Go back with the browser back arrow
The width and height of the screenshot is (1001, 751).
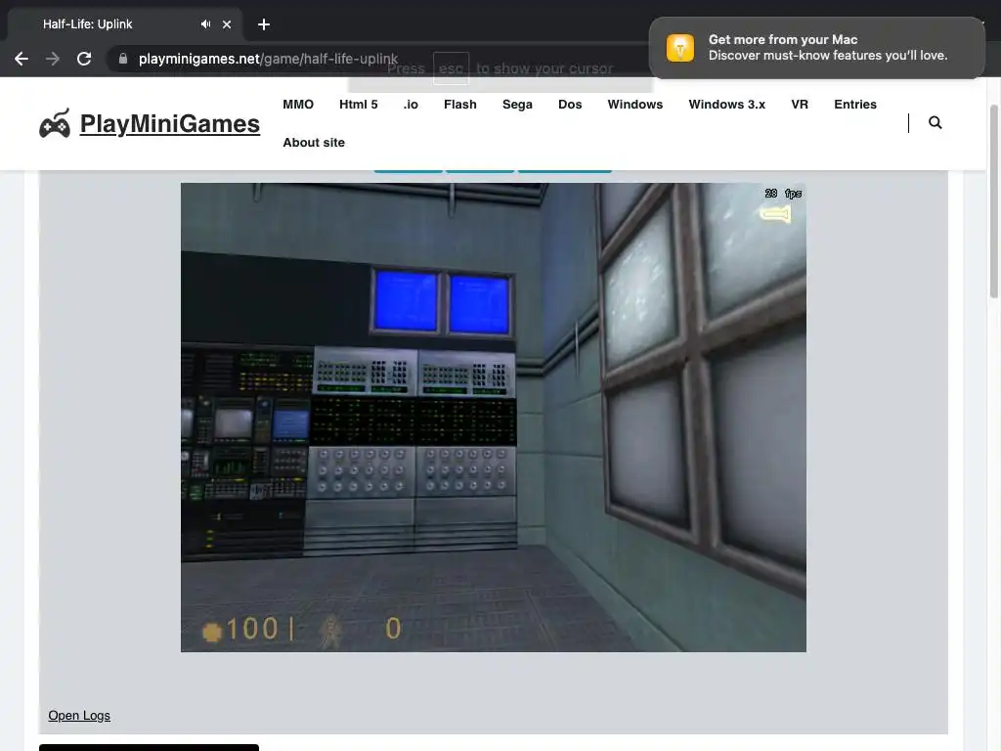point(22,59)
